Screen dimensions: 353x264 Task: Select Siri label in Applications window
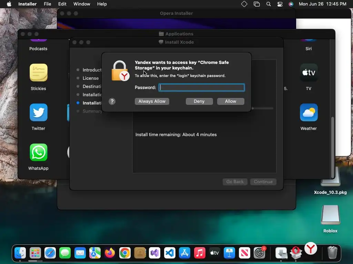pyautogui.click(x=309, y=49)
